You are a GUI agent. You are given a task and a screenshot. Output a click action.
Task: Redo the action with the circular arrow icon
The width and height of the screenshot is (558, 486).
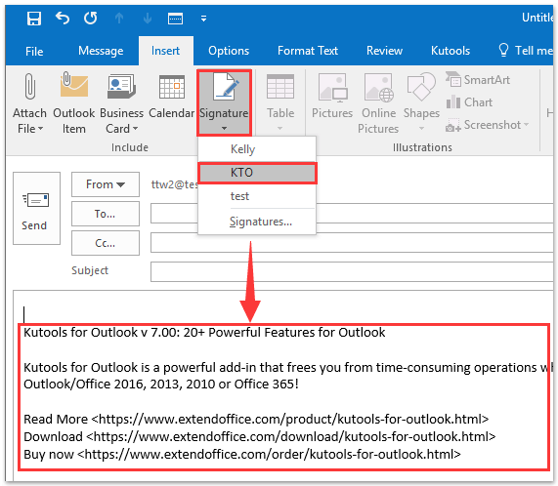90,19
